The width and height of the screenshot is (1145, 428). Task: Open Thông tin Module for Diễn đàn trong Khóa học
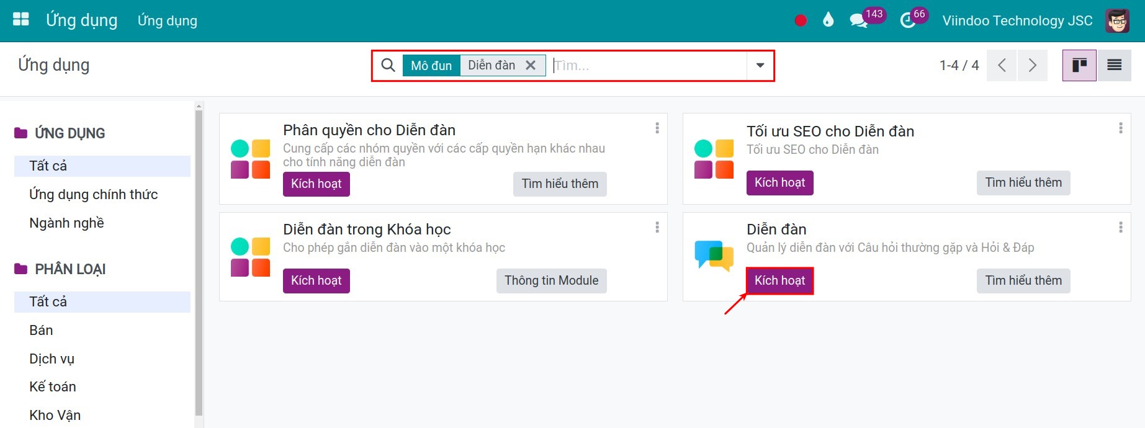click(x=551, y=281)
